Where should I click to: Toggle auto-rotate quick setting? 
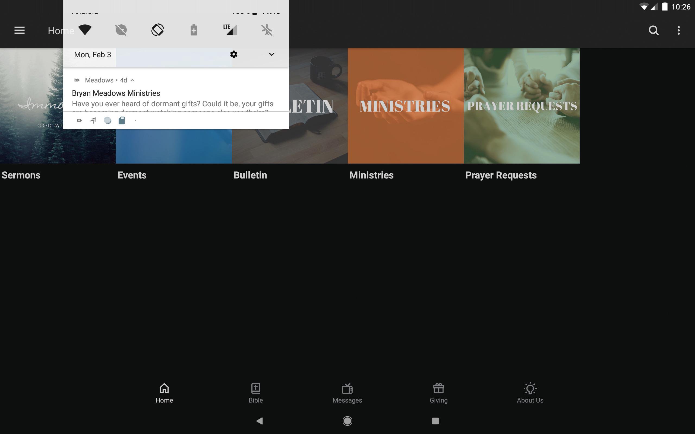pos(157,30)
